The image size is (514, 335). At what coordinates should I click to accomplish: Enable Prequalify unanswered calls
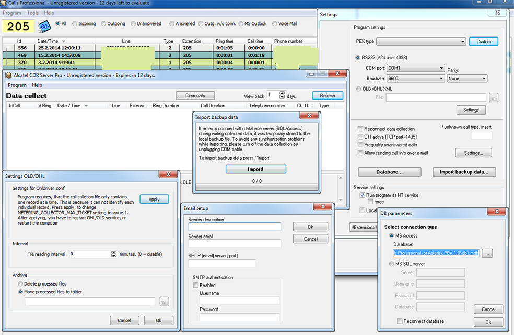(360, 145)
